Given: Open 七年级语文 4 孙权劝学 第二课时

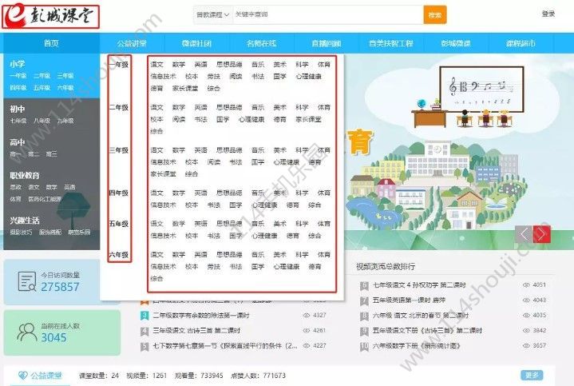Looking at the screenshot, I should [x=419, y=285].
